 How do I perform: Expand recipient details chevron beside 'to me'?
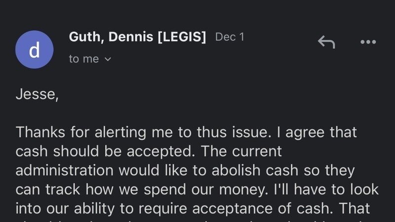click(108, 59)
